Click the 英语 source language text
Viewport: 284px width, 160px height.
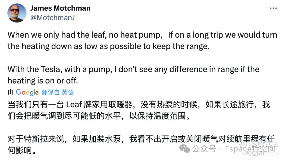pos(68,92)
